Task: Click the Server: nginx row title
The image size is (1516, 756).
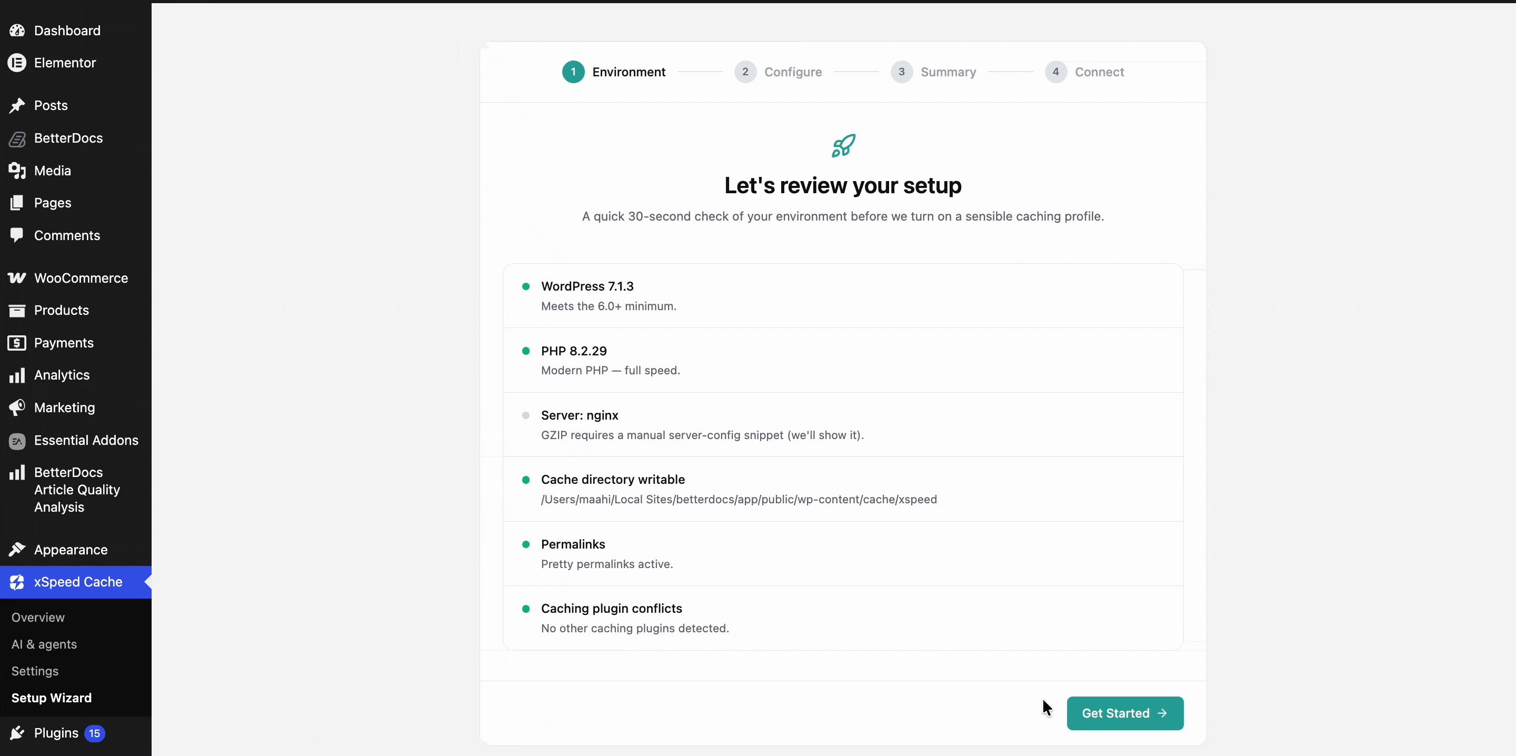Action: pos(580,415)
